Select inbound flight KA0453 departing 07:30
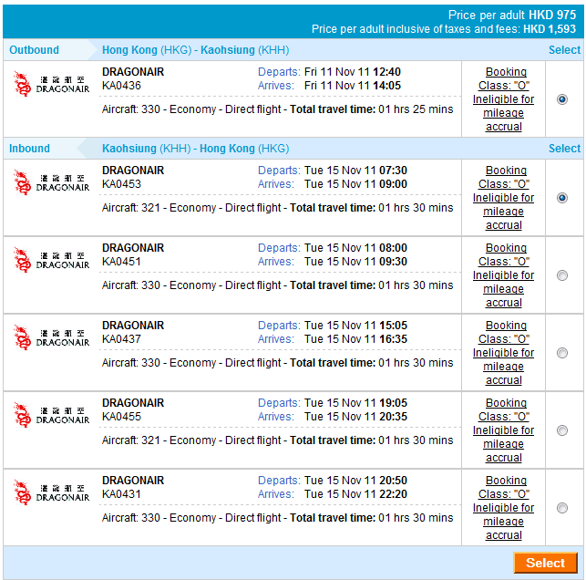The width and height of the screenshot is (586, 580). click(561, 198)
